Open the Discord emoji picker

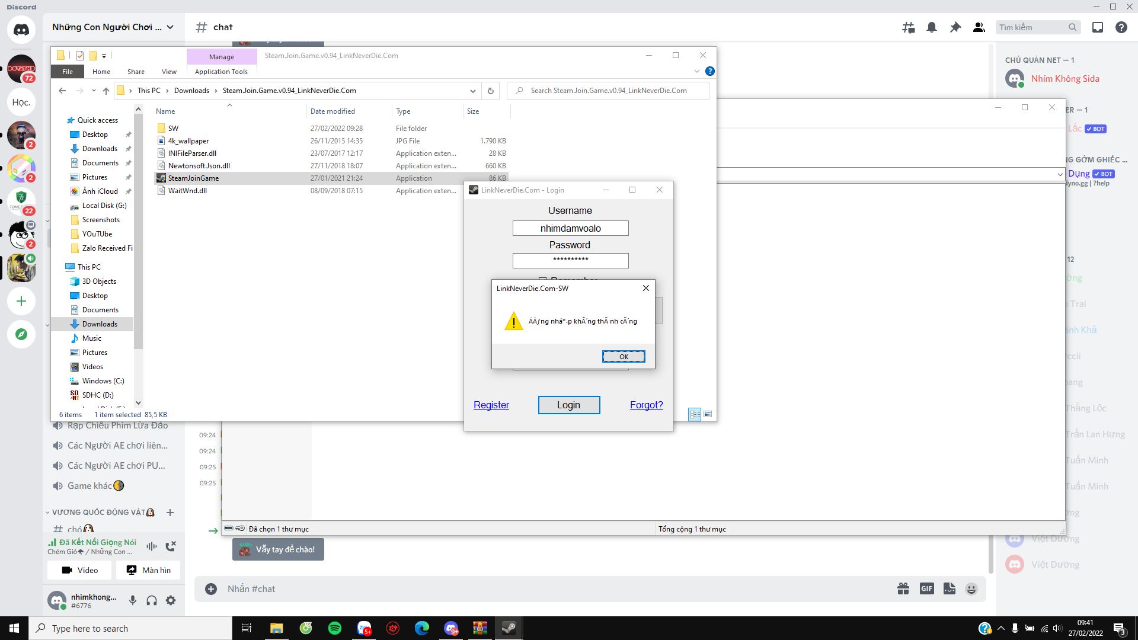[971, 588]
